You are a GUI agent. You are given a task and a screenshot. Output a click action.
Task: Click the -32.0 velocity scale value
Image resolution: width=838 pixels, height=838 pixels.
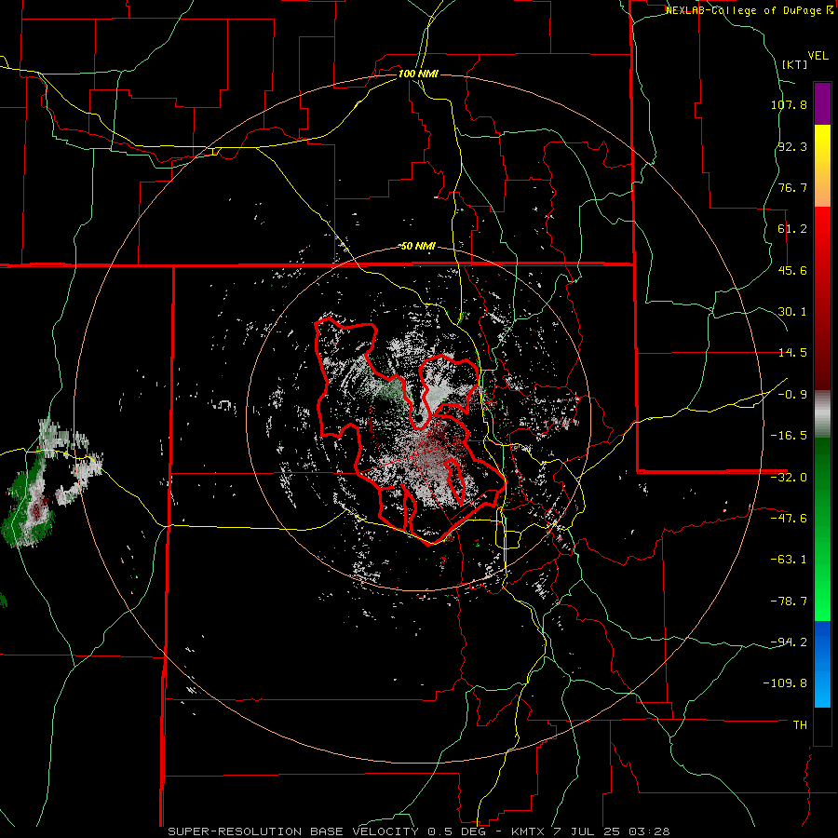[x=789, y=478]
